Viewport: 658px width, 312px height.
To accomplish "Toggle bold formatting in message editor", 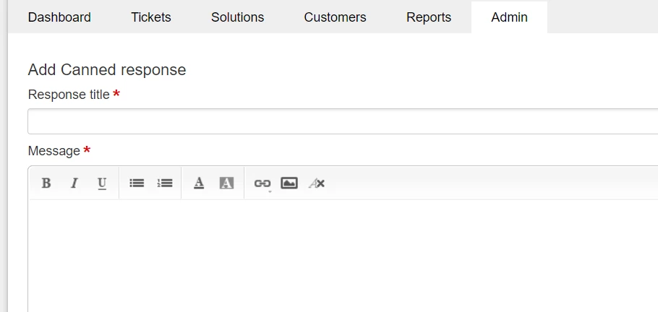I will pos(46,183).
